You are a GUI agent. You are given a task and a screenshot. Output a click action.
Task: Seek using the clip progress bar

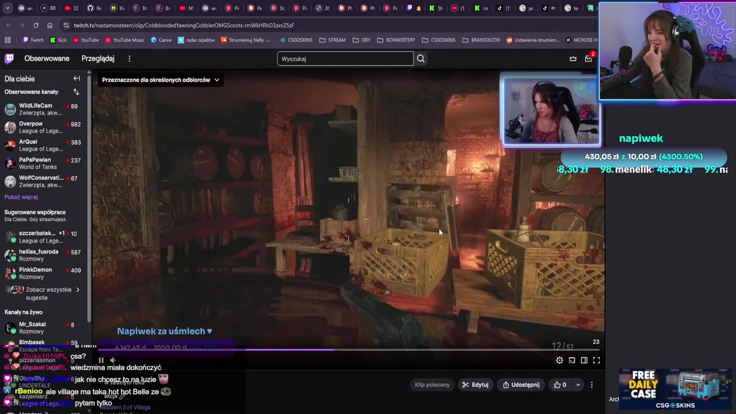348,350
